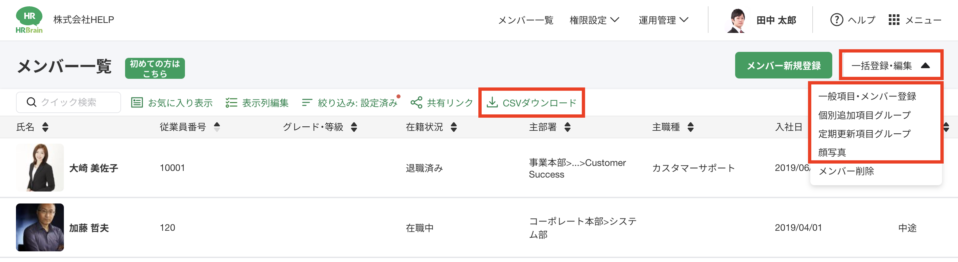Open the grid menu icon
This screenshot has height=262, width=958.
894,20
